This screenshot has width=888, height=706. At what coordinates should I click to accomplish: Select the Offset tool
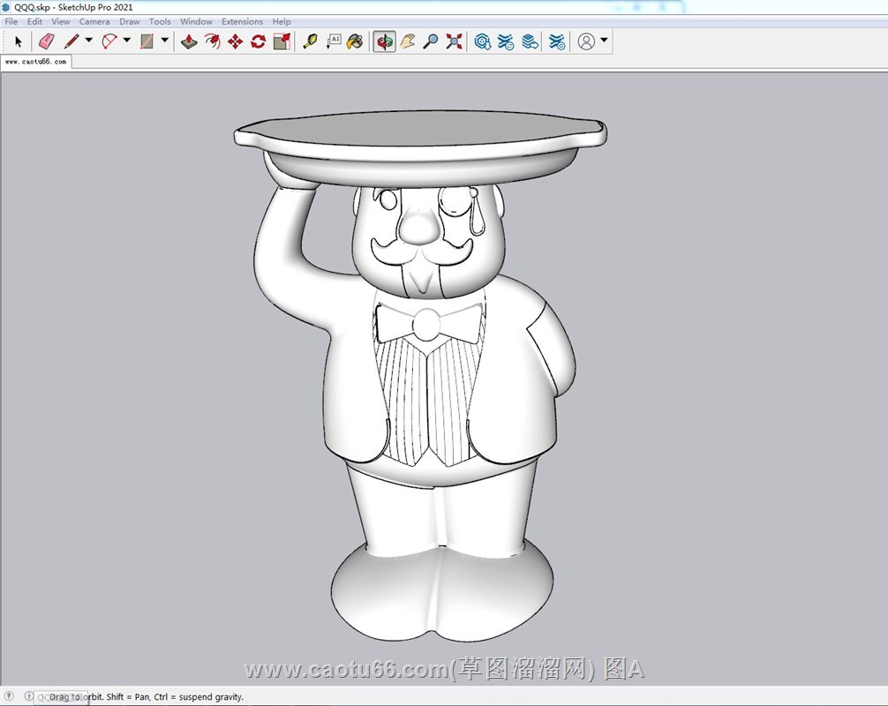click(212, 41)
